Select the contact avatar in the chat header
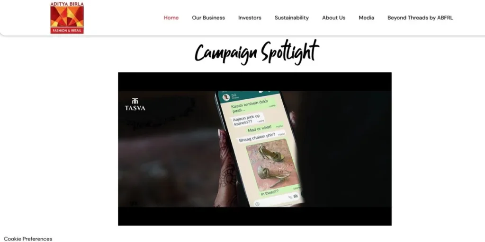The height and width of the screenshot is (242, 485). coord(226,97)
